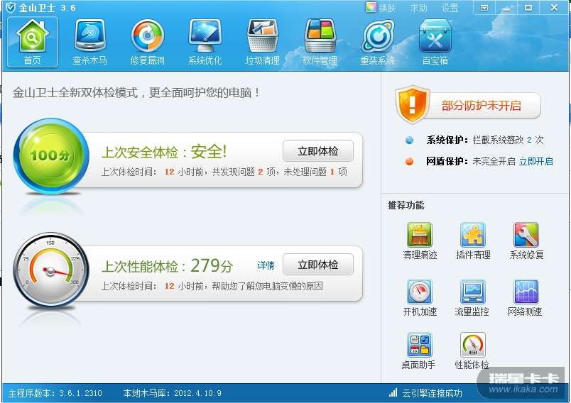The height and width of the screenshot is (403, 571).
Task: Click the 金山卫士 shield logo icon
Action: point(11,8)
